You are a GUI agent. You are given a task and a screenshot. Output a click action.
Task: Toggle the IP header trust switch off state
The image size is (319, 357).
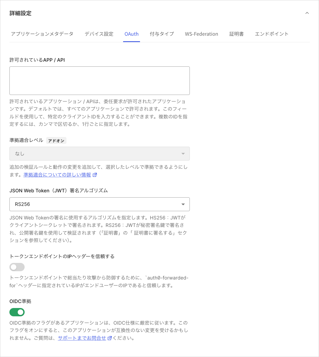[x=17, y=267]
